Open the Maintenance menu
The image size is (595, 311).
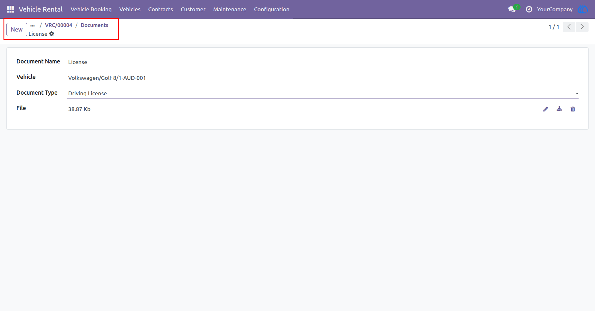[230, 9]
